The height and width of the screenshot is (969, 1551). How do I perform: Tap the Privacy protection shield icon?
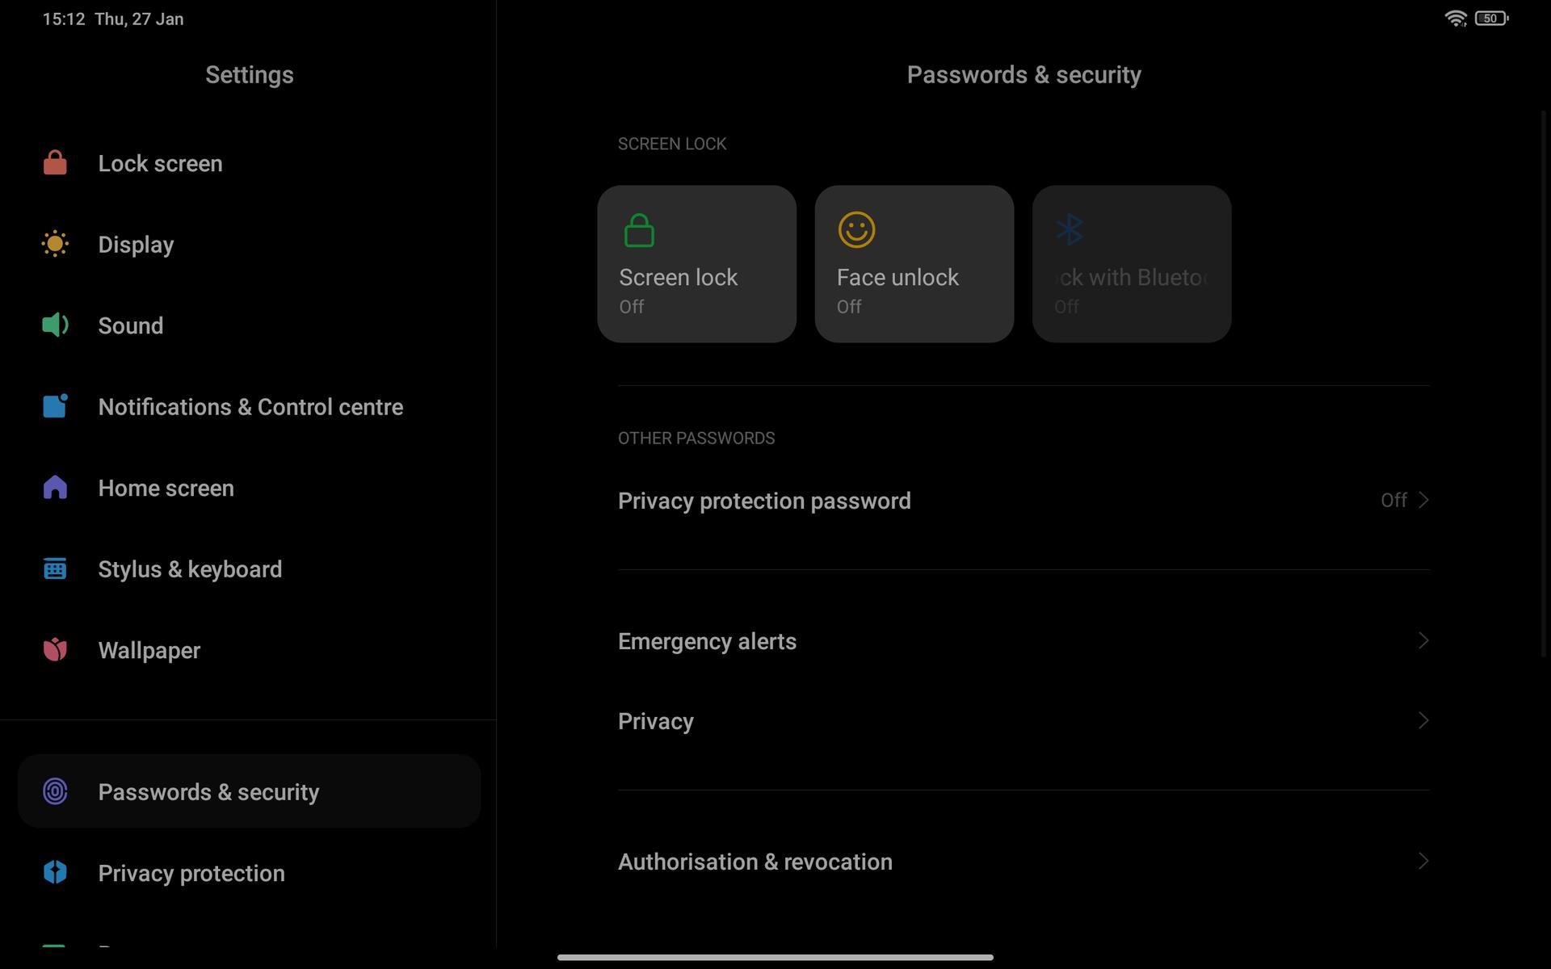[55, 873]
